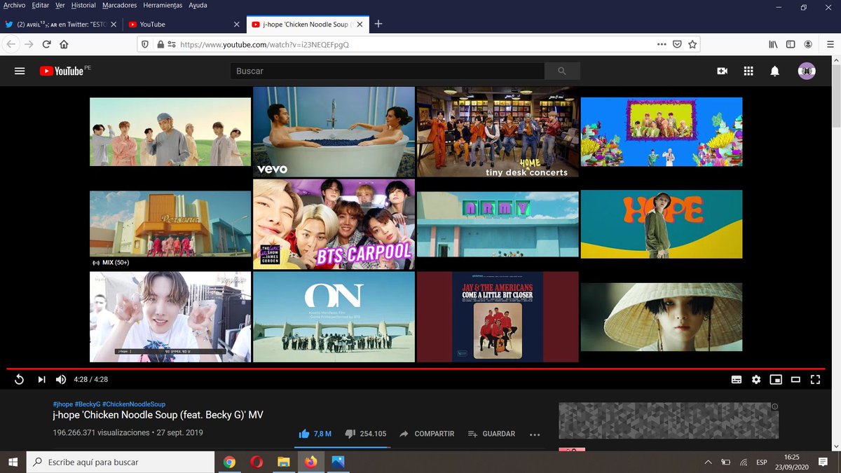Show hidden system tray icons
841x473 pixels.
pyautogui.click(x=709, y=462)
